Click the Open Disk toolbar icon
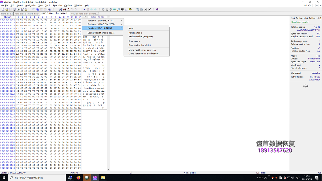Viewport: 322px width, 181px height. click(103, 9)
